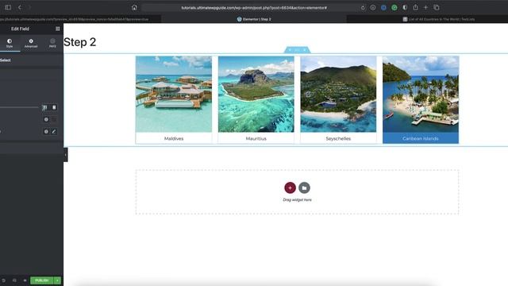Screen dimensions: 508x286
Task: Open the third panel tab beside Advanced
Action: 52,43
